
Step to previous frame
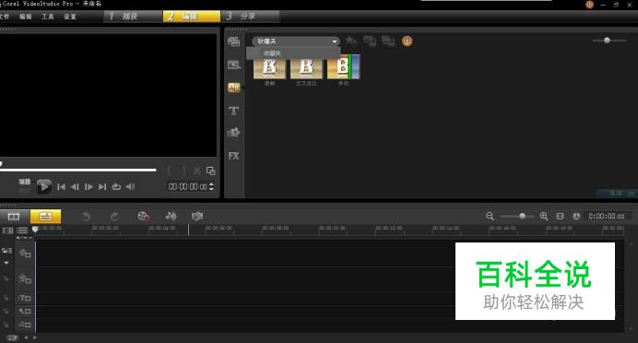click(75, 187)
